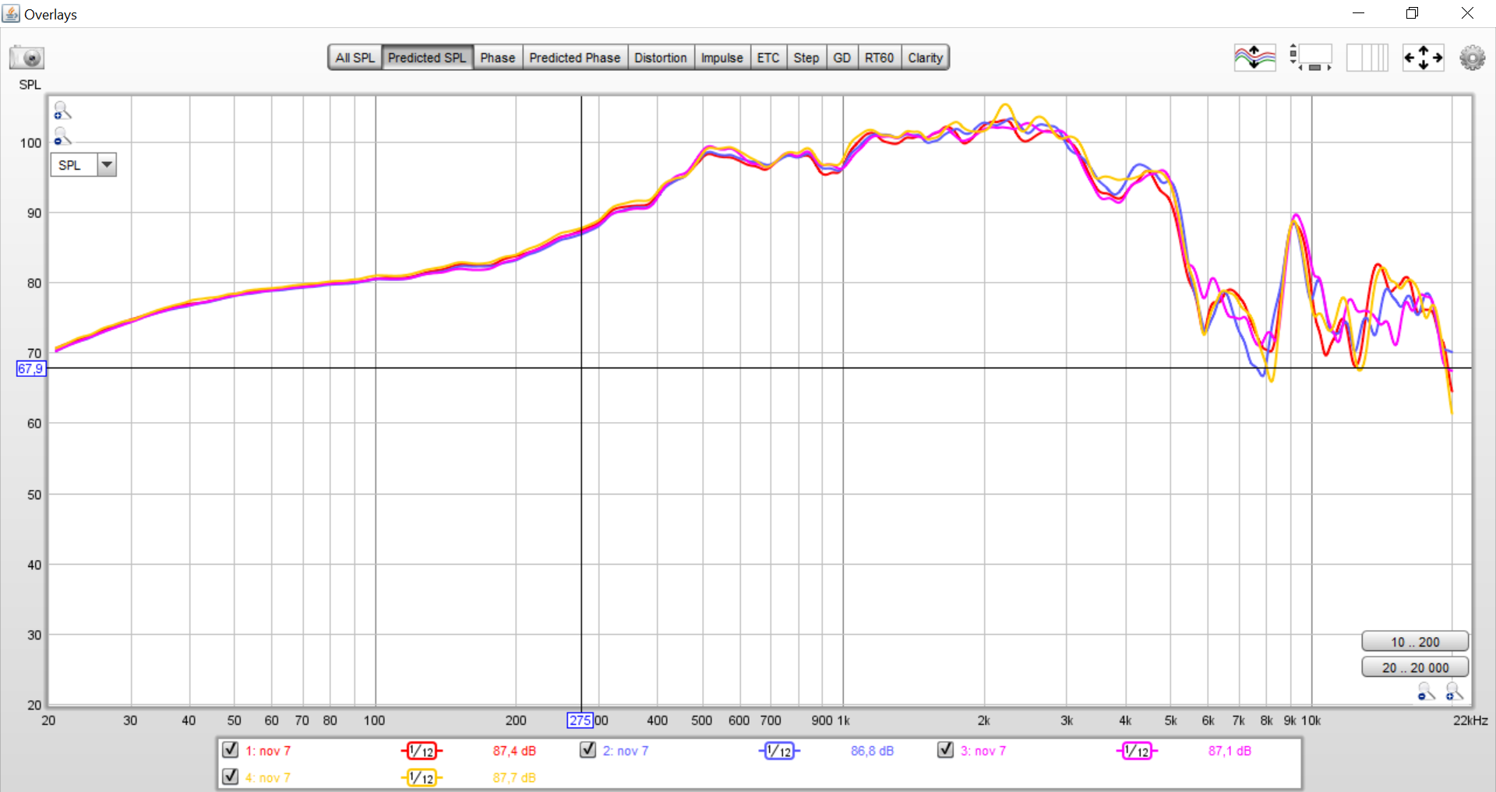Click the '87,1 dB' legend value
This screenshot has width=1496, height=792.
click(x=1230, y=751)
